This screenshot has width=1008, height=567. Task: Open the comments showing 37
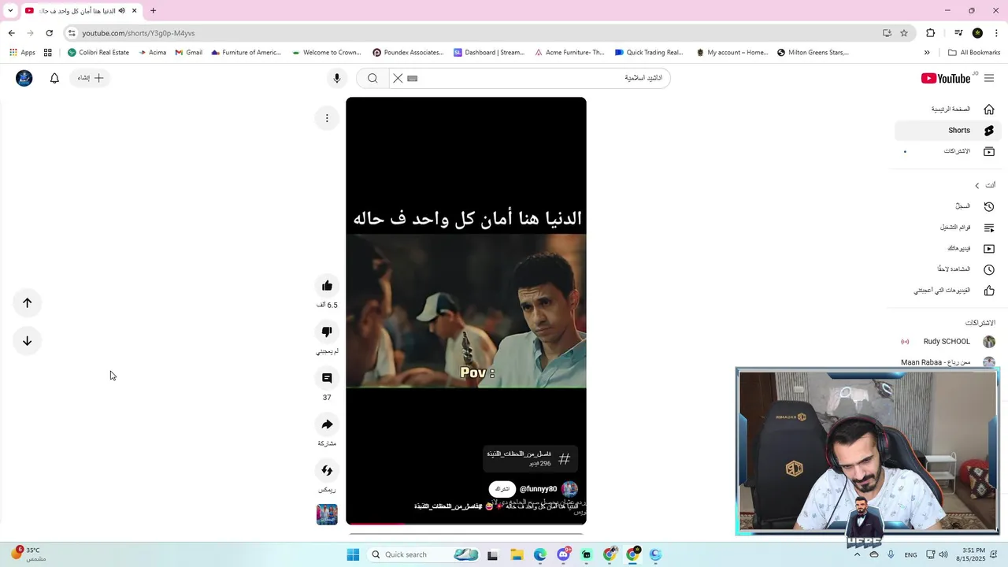pos(327,379)
